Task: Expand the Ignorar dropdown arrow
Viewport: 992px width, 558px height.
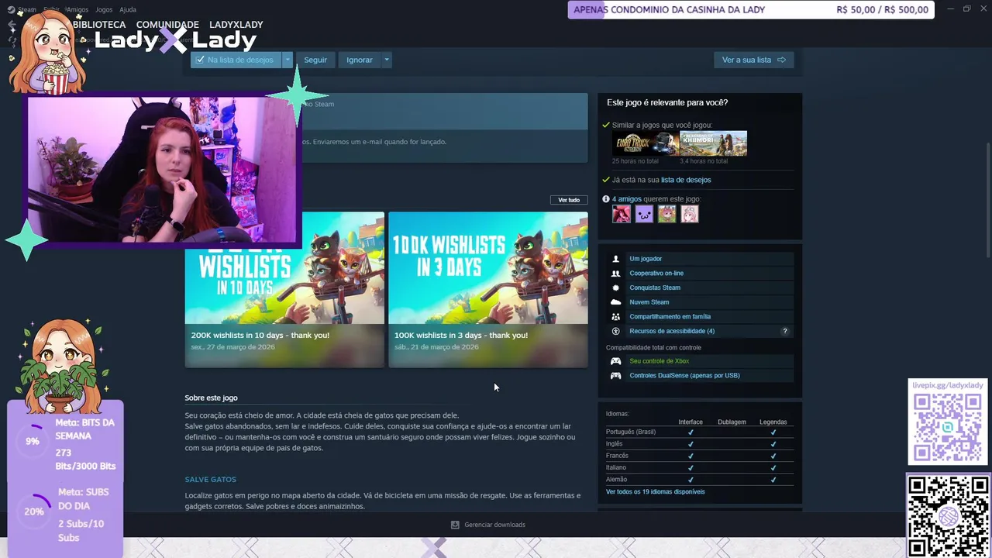Action: pyautogui.click(x=386, y=60)
